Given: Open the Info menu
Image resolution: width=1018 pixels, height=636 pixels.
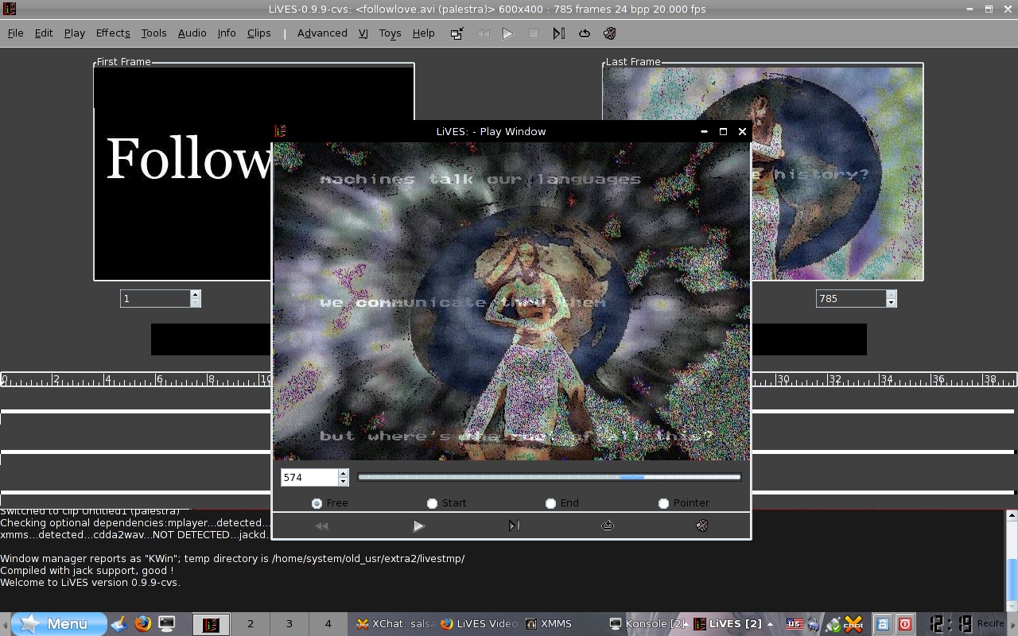Looking at the screenshot, I should point(227,33).
